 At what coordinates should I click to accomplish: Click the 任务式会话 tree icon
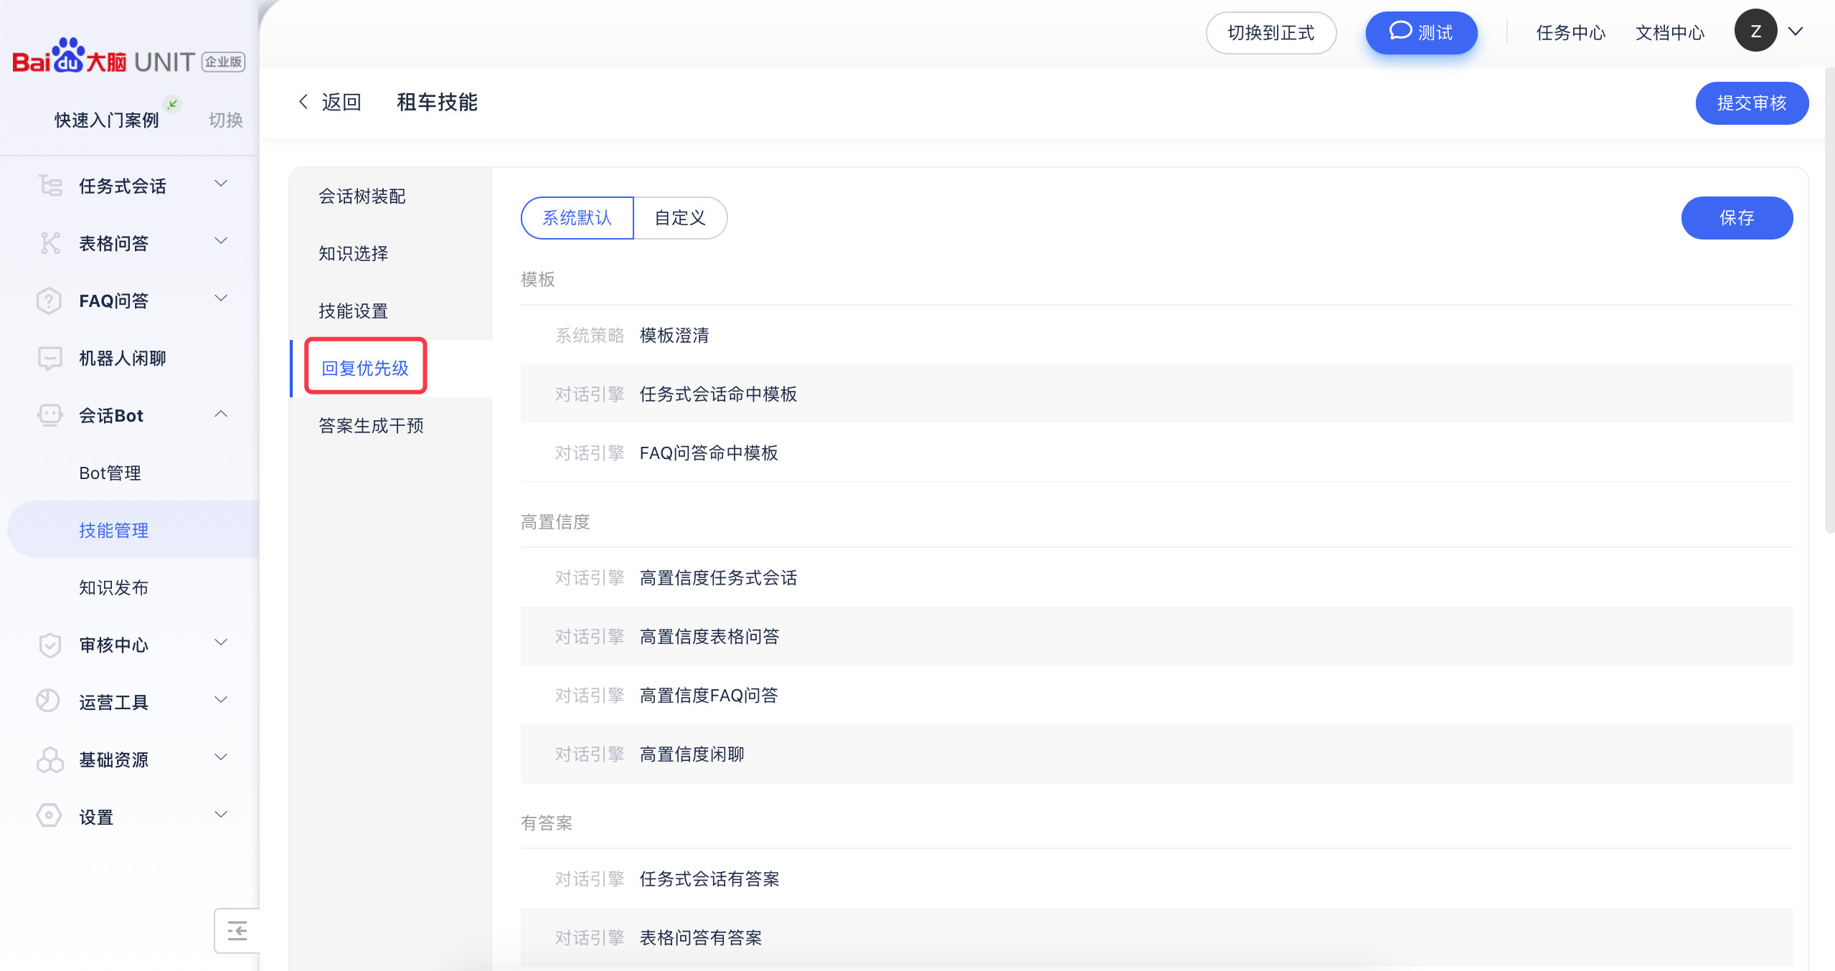pyautogui.click(x=50, y=186)
